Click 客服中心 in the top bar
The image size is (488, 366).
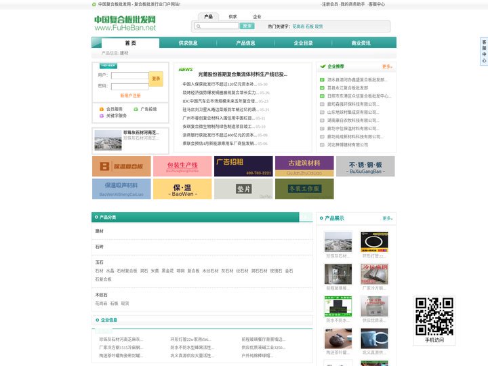click(377, 4)
